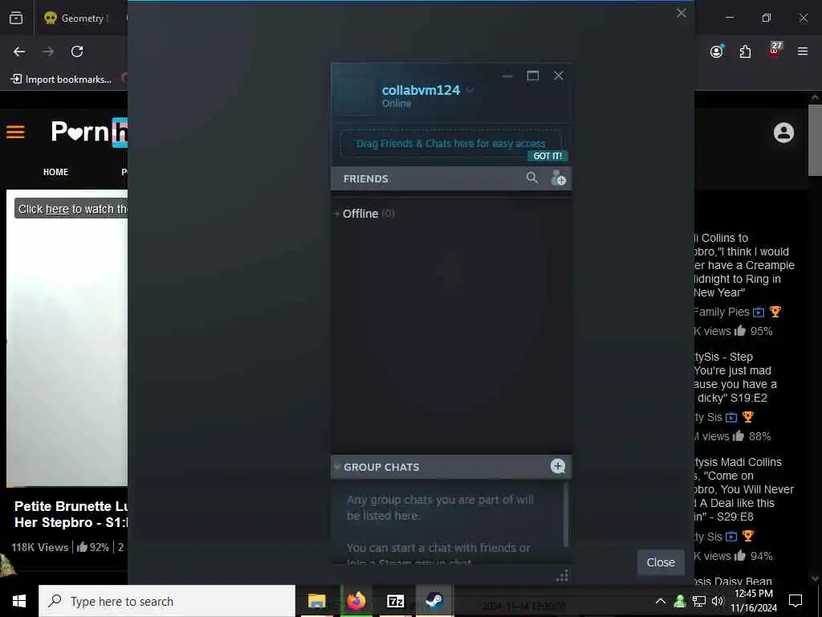This screenshot has width=822, height=617.
Task: Click the Close button of the overlay
Action: (661, 562)
